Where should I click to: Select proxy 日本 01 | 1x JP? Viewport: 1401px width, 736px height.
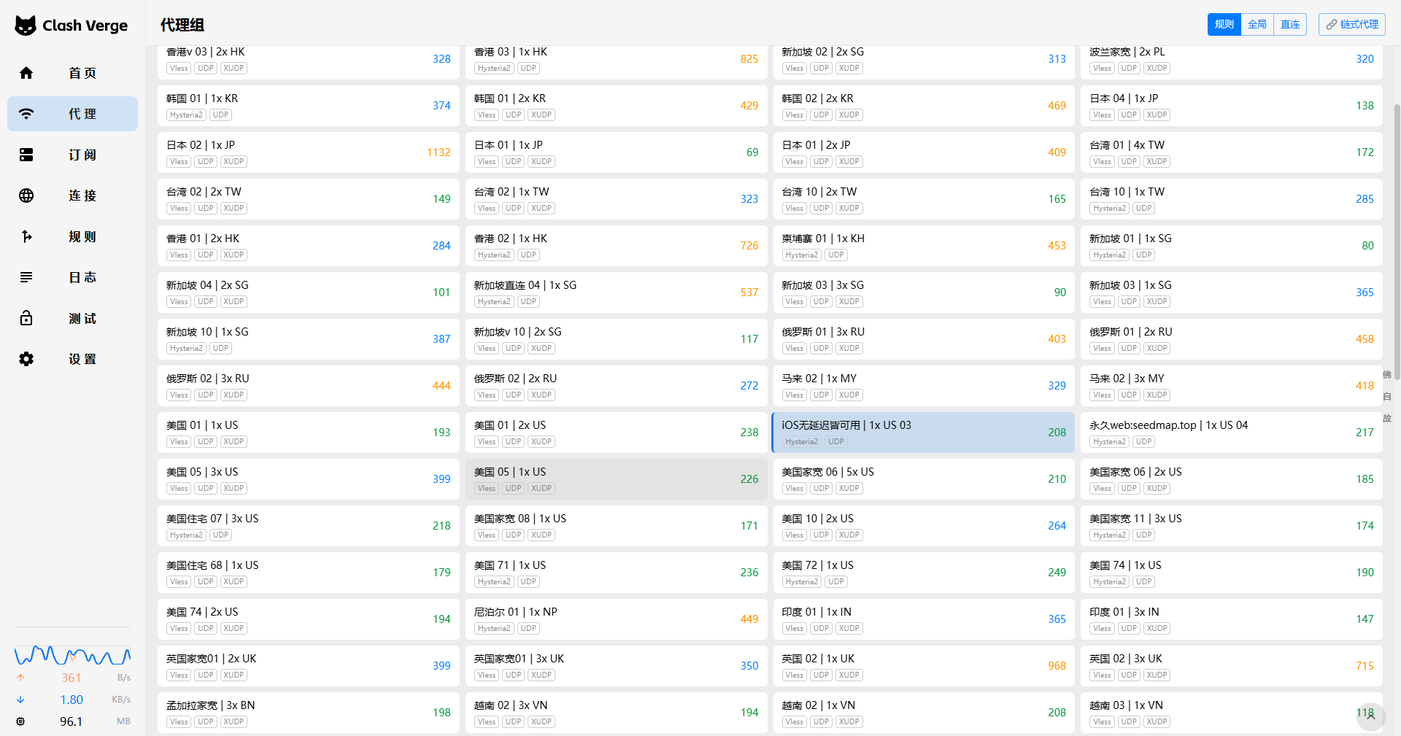pos(616,152)
